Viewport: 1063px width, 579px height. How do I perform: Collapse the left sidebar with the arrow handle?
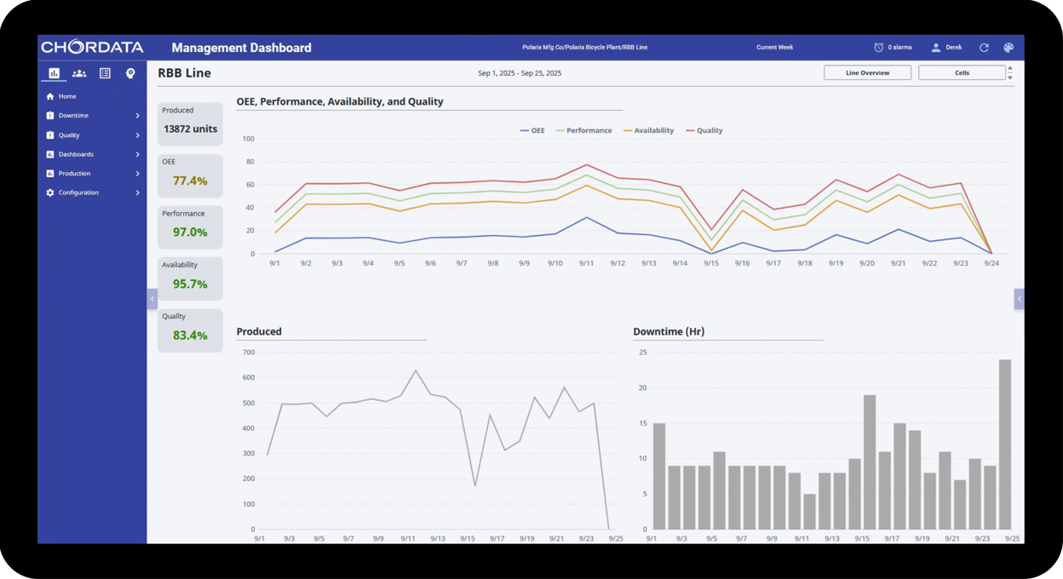point(152,299)
